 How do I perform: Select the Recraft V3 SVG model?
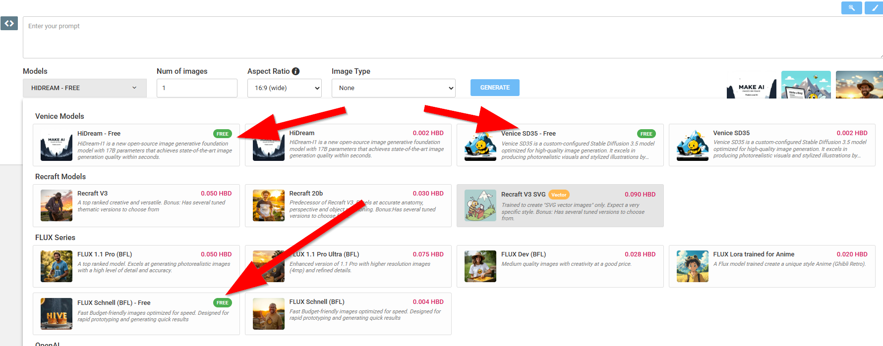560,206
